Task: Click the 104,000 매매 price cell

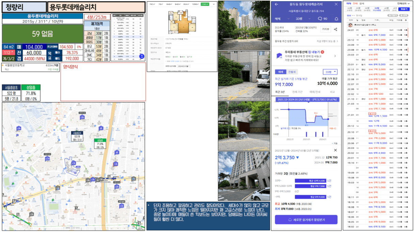Action: pyautogui.click(x=34, y=47)
